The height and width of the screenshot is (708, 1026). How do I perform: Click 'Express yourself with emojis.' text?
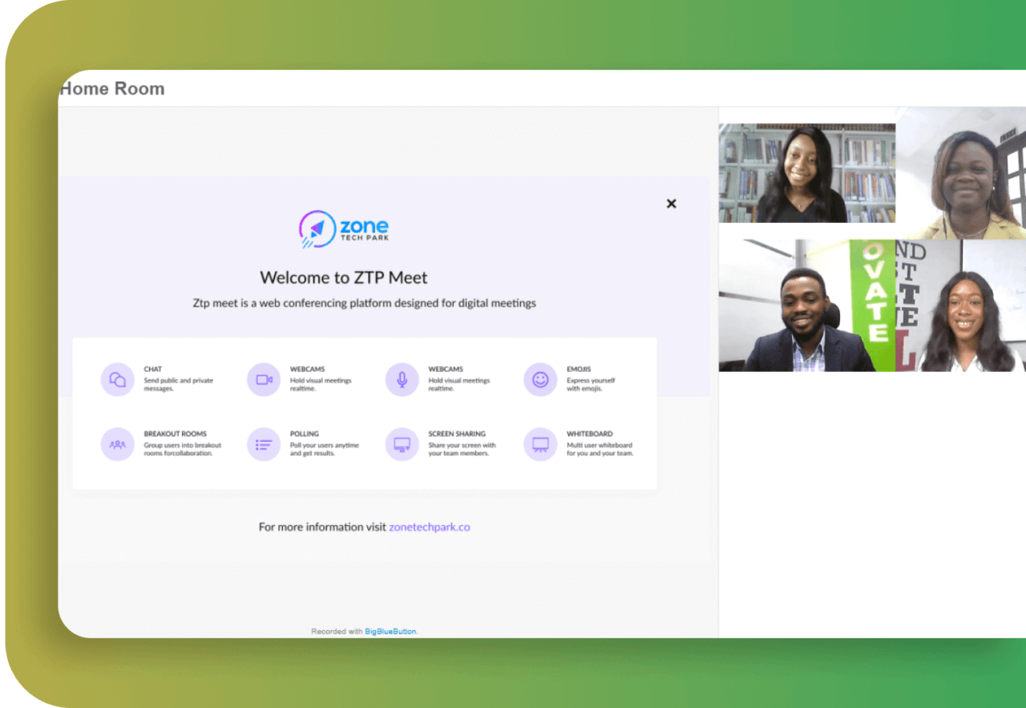[591, 384]
